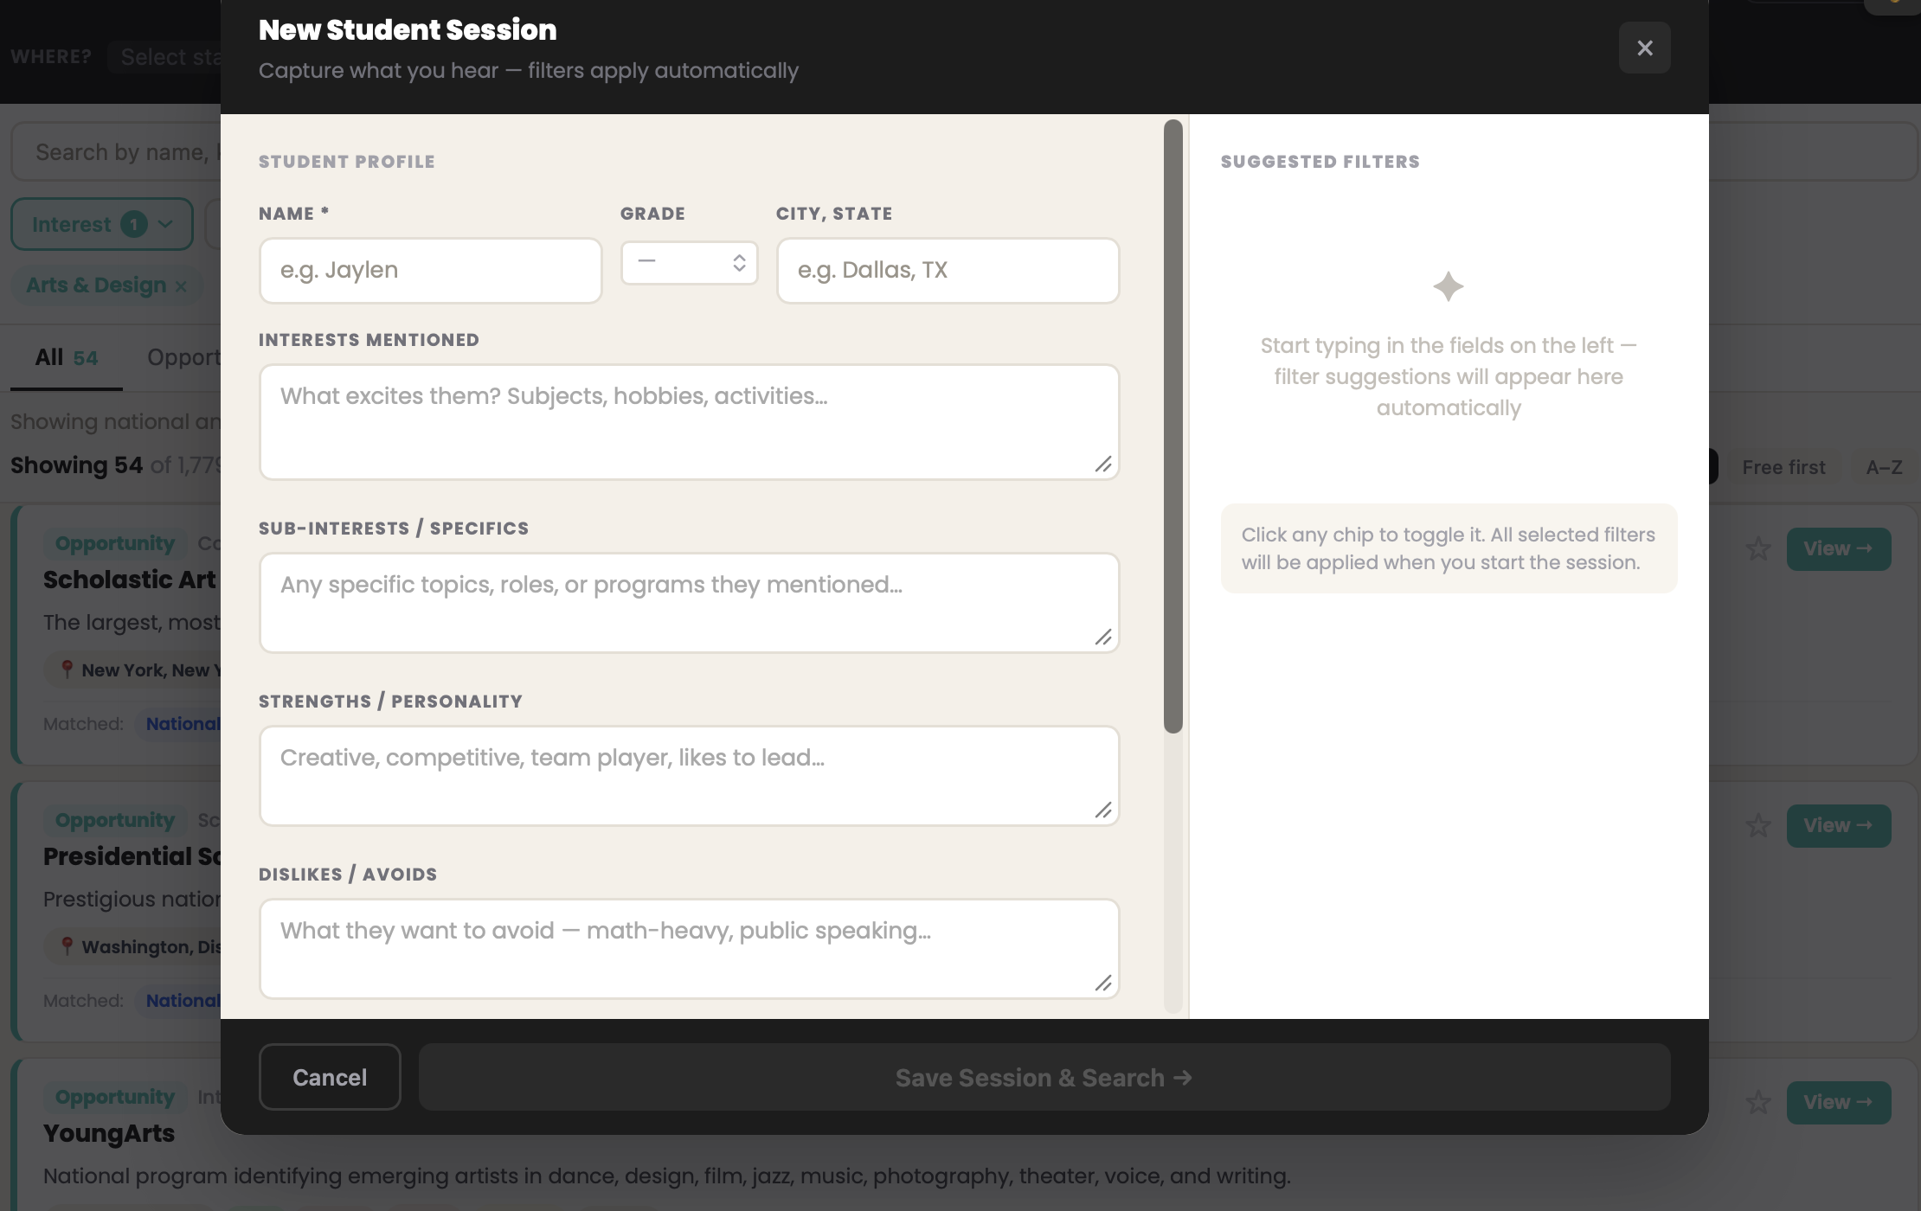Click the Opportunity tag on Scholastic Art card
Image resolution: width=1921 pixels, height=1211 pixels.
pos(115,543)
